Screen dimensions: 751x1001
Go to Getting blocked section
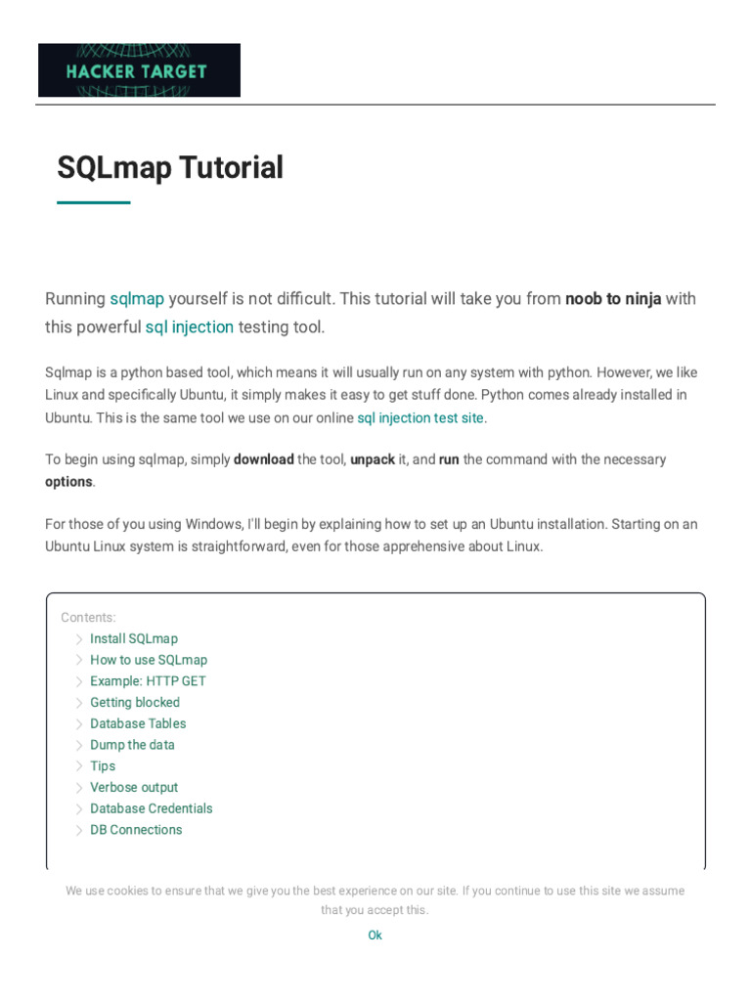click(x=135, y=702)
